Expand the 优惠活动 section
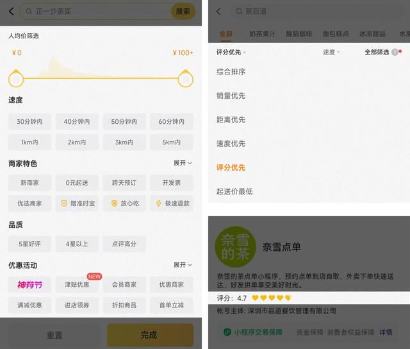The width and height of the screenshot is (410, 349). coord(183,265)
